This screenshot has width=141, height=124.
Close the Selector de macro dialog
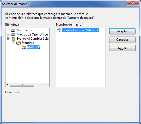133,3
